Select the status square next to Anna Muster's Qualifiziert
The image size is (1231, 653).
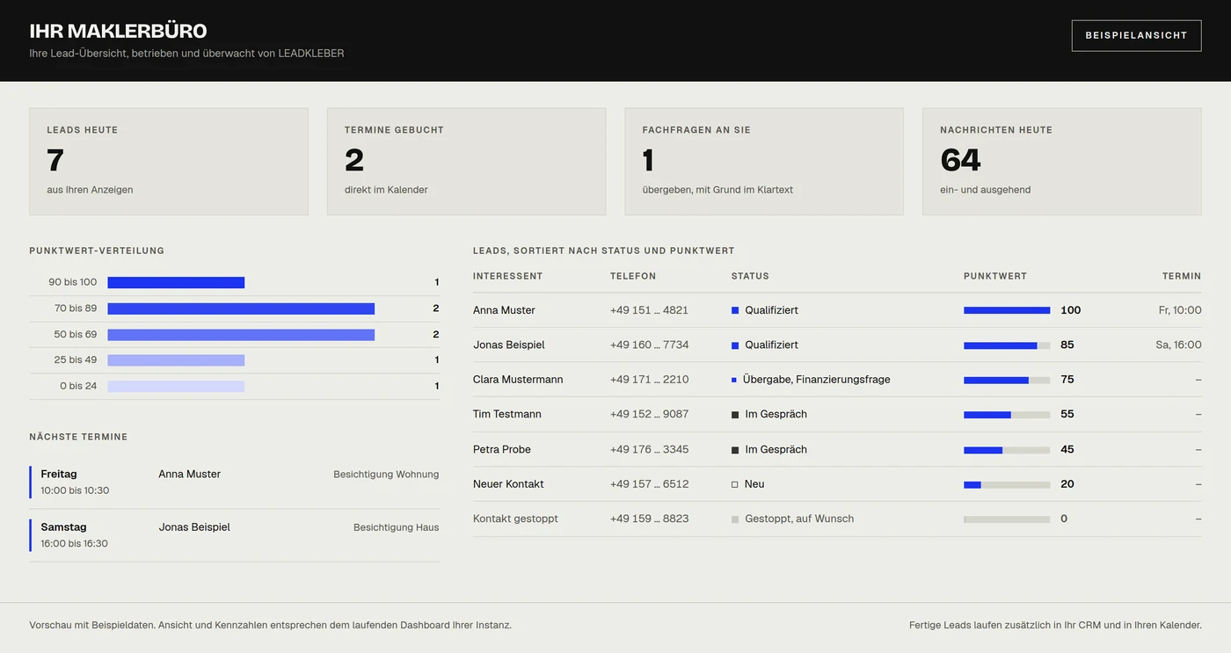[735, 310]
